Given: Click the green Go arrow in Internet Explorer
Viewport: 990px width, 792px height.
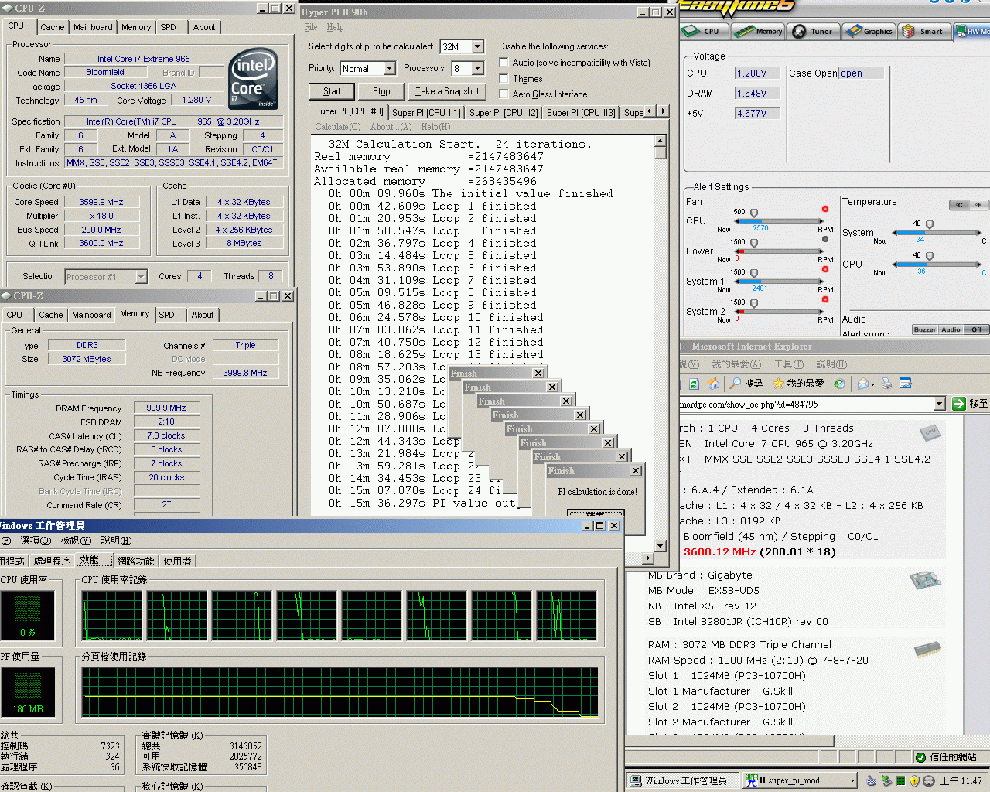Looking at the screenshot, I should click(959, 404).
